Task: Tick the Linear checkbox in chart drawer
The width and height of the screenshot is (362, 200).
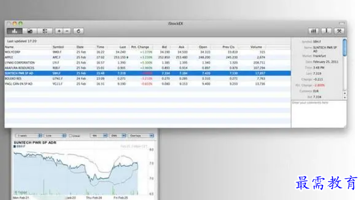Action: 70,136
